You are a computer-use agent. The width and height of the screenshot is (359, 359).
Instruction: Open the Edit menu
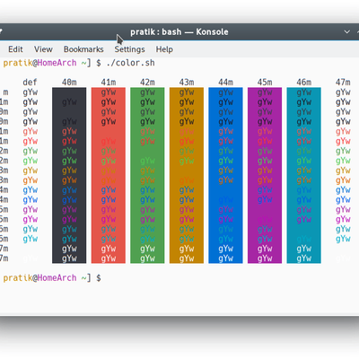pos(15,49)
